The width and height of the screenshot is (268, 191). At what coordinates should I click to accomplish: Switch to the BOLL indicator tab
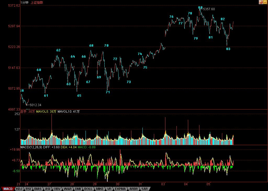(88, 189)
